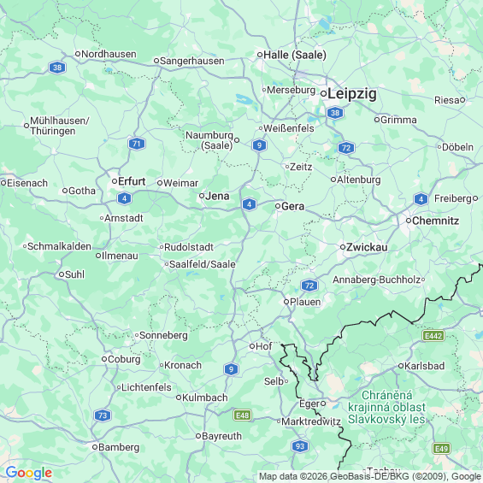Click the Slavkovský les protected area label
This screenshot has height=483, width=483.
(x=386, y=407)
